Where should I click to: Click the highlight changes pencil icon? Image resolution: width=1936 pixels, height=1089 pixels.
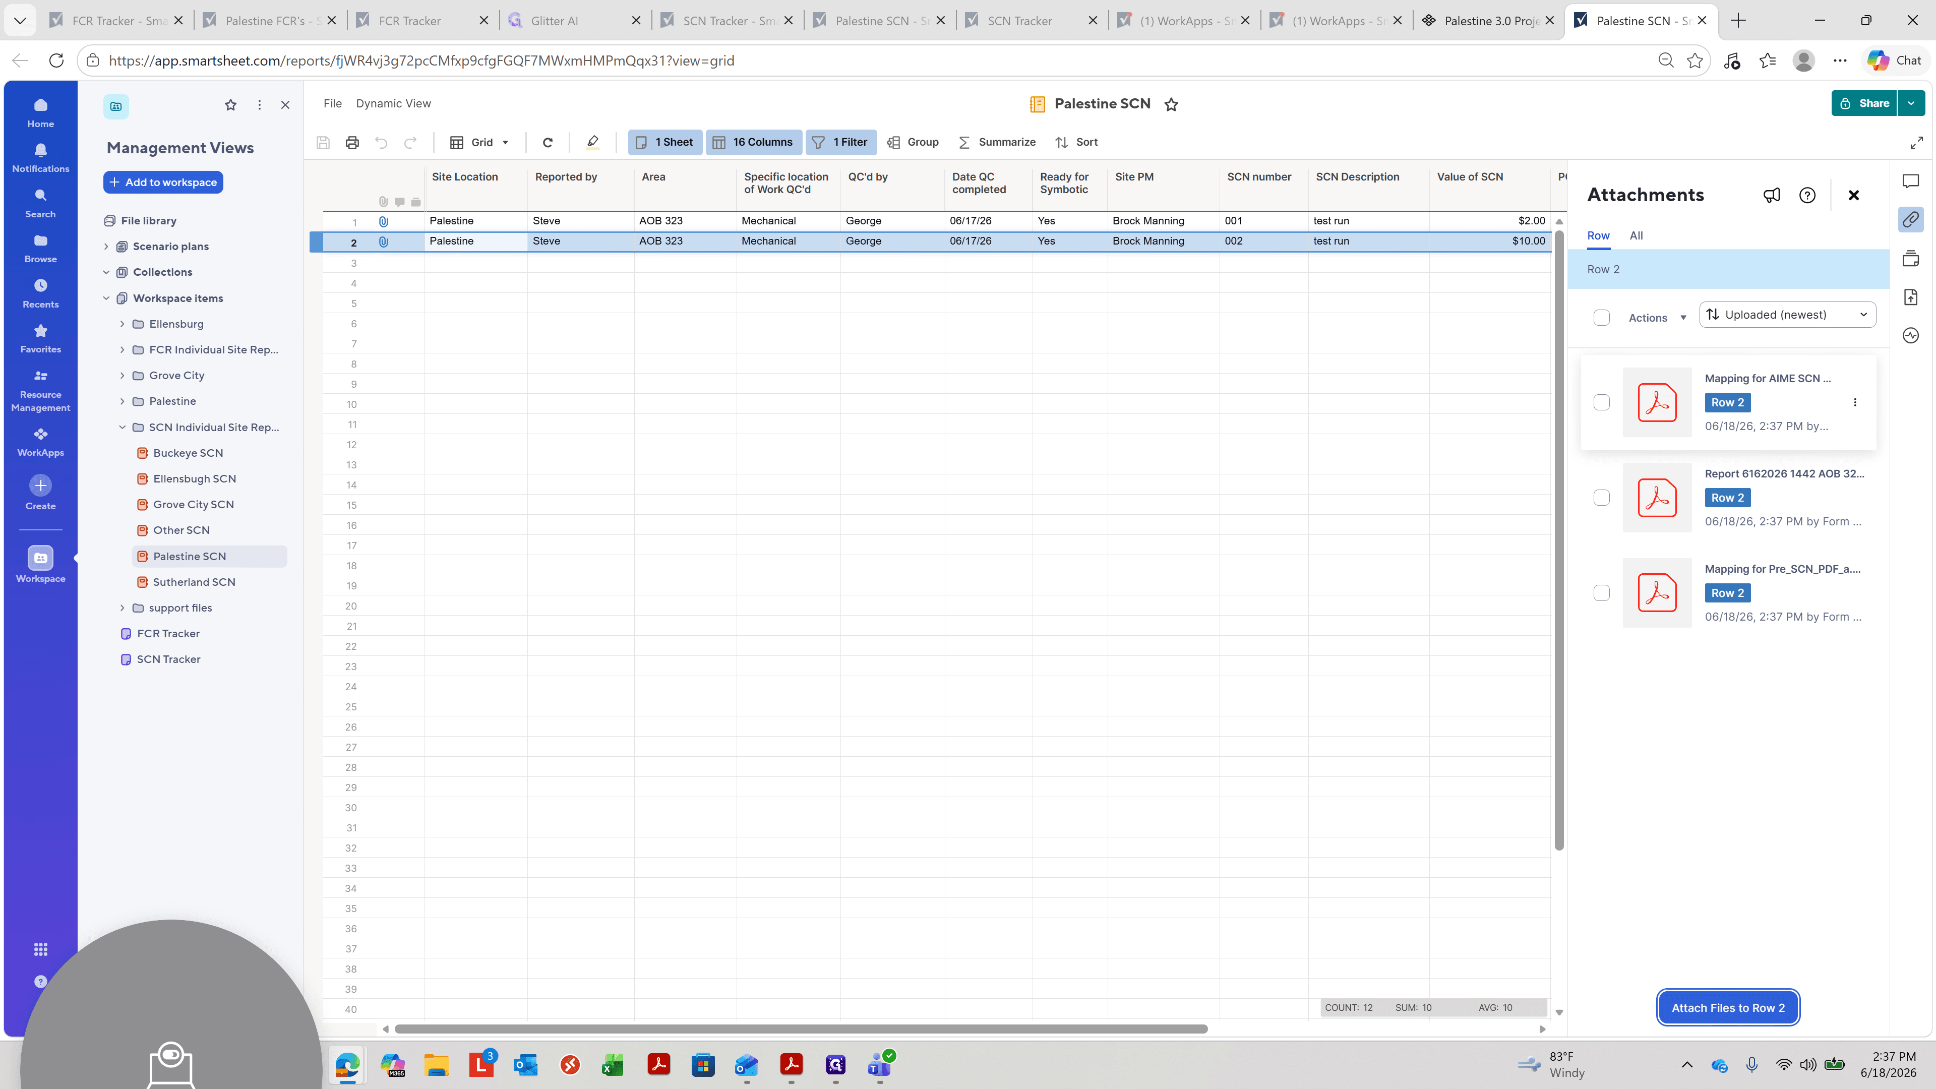click(592, 142)
